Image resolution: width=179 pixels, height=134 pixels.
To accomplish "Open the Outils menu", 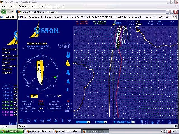I will pyautogui.click(x=57, y=6).
